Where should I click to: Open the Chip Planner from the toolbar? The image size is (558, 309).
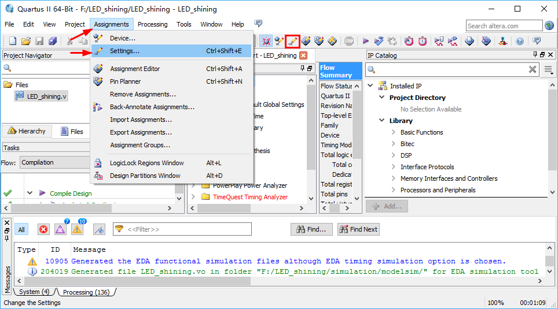tap(332, 41)
